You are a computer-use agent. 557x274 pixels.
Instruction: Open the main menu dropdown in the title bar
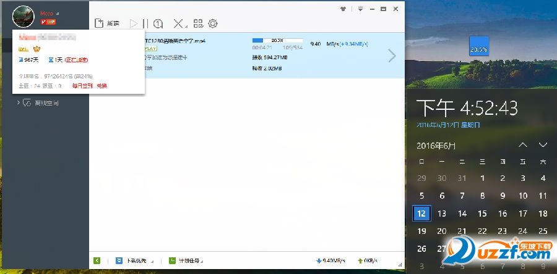[x=360, y=9]
